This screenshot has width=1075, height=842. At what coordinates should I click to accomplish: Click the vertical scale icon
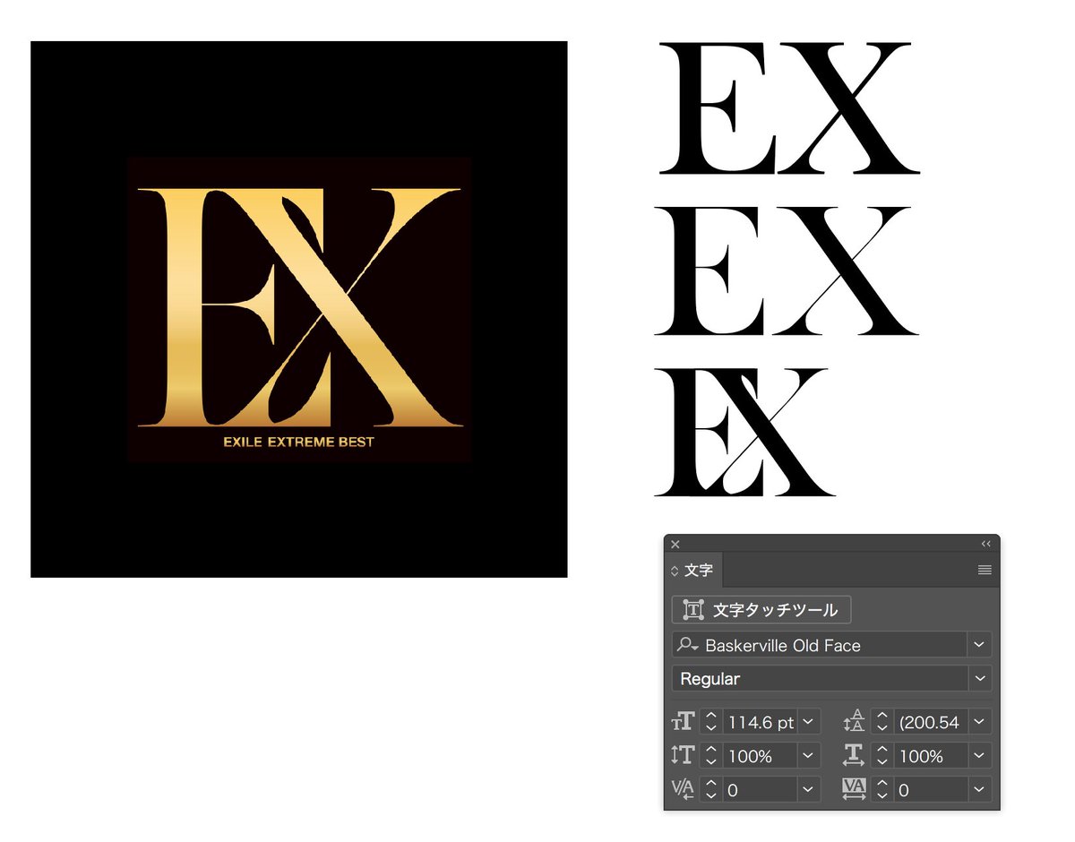683,756
